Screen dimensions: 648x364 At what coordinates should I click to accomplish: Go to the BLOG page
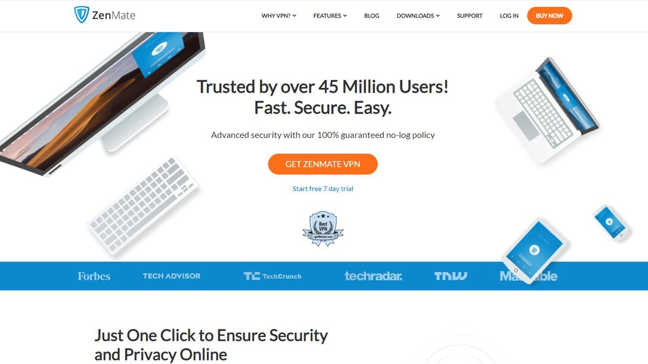pos(372,16)
